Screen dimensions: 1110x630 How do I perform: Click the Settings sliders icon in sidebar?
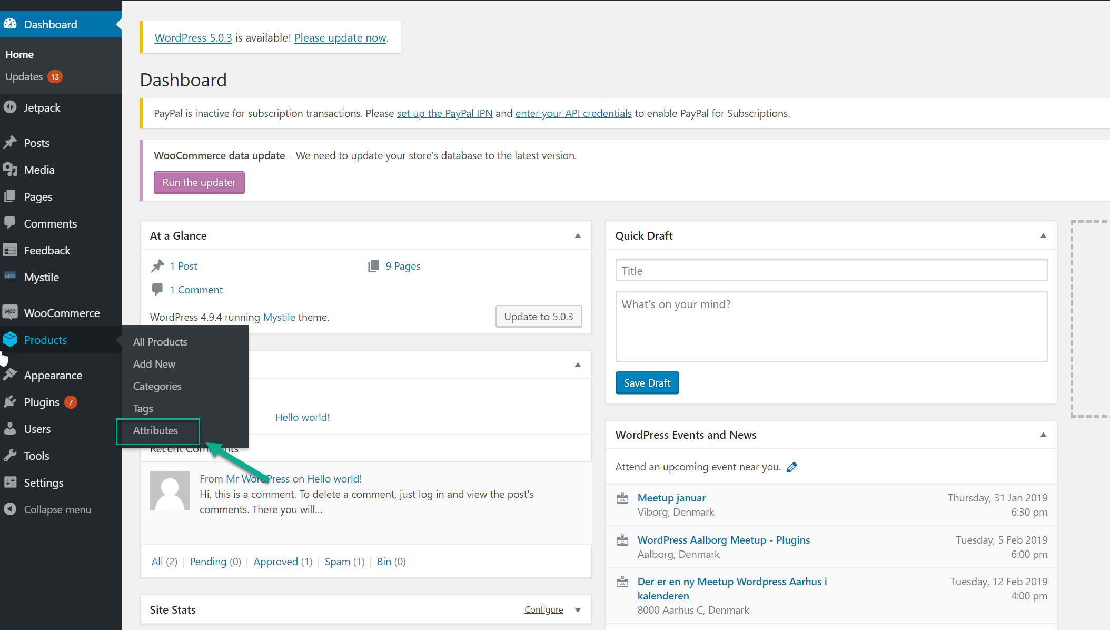coord(10,483)
